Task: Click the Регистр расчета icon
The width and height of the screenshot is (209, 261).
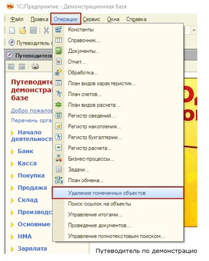Action: (58, 148)
